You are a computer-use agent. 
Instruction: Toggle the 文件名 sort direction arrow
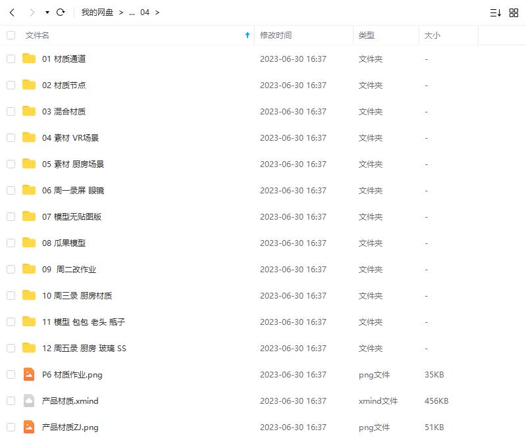pyautogui.click(x=248, y=36)
